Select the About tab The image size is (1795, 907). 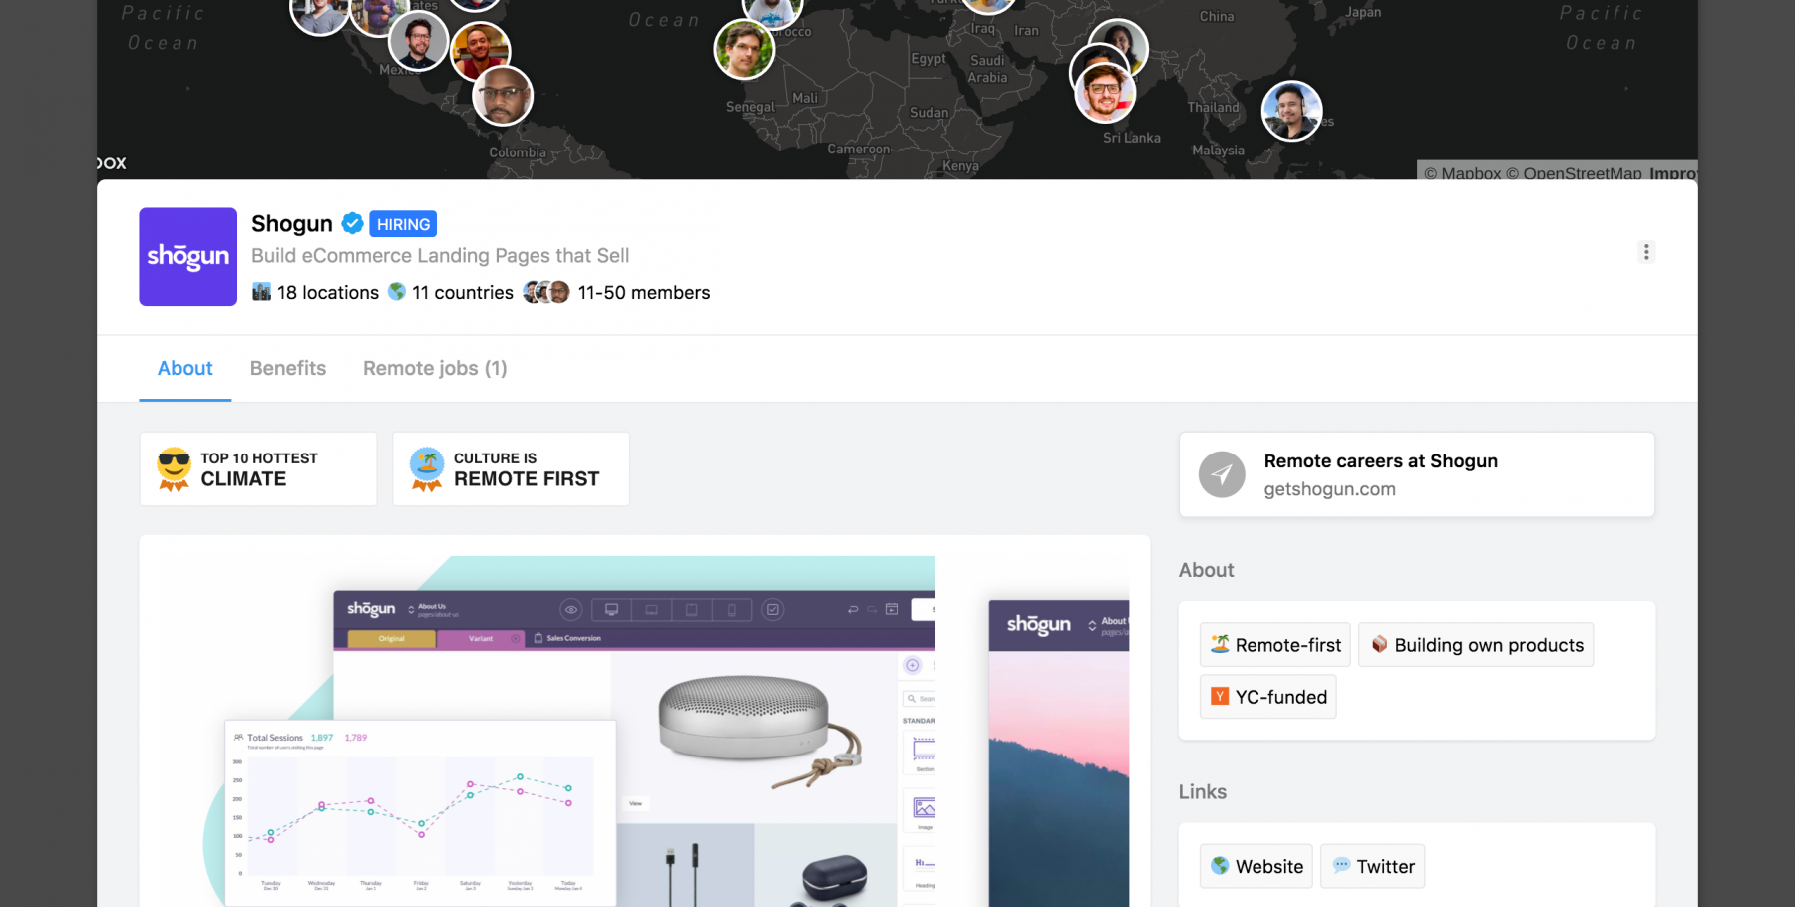tap(184, 368)
